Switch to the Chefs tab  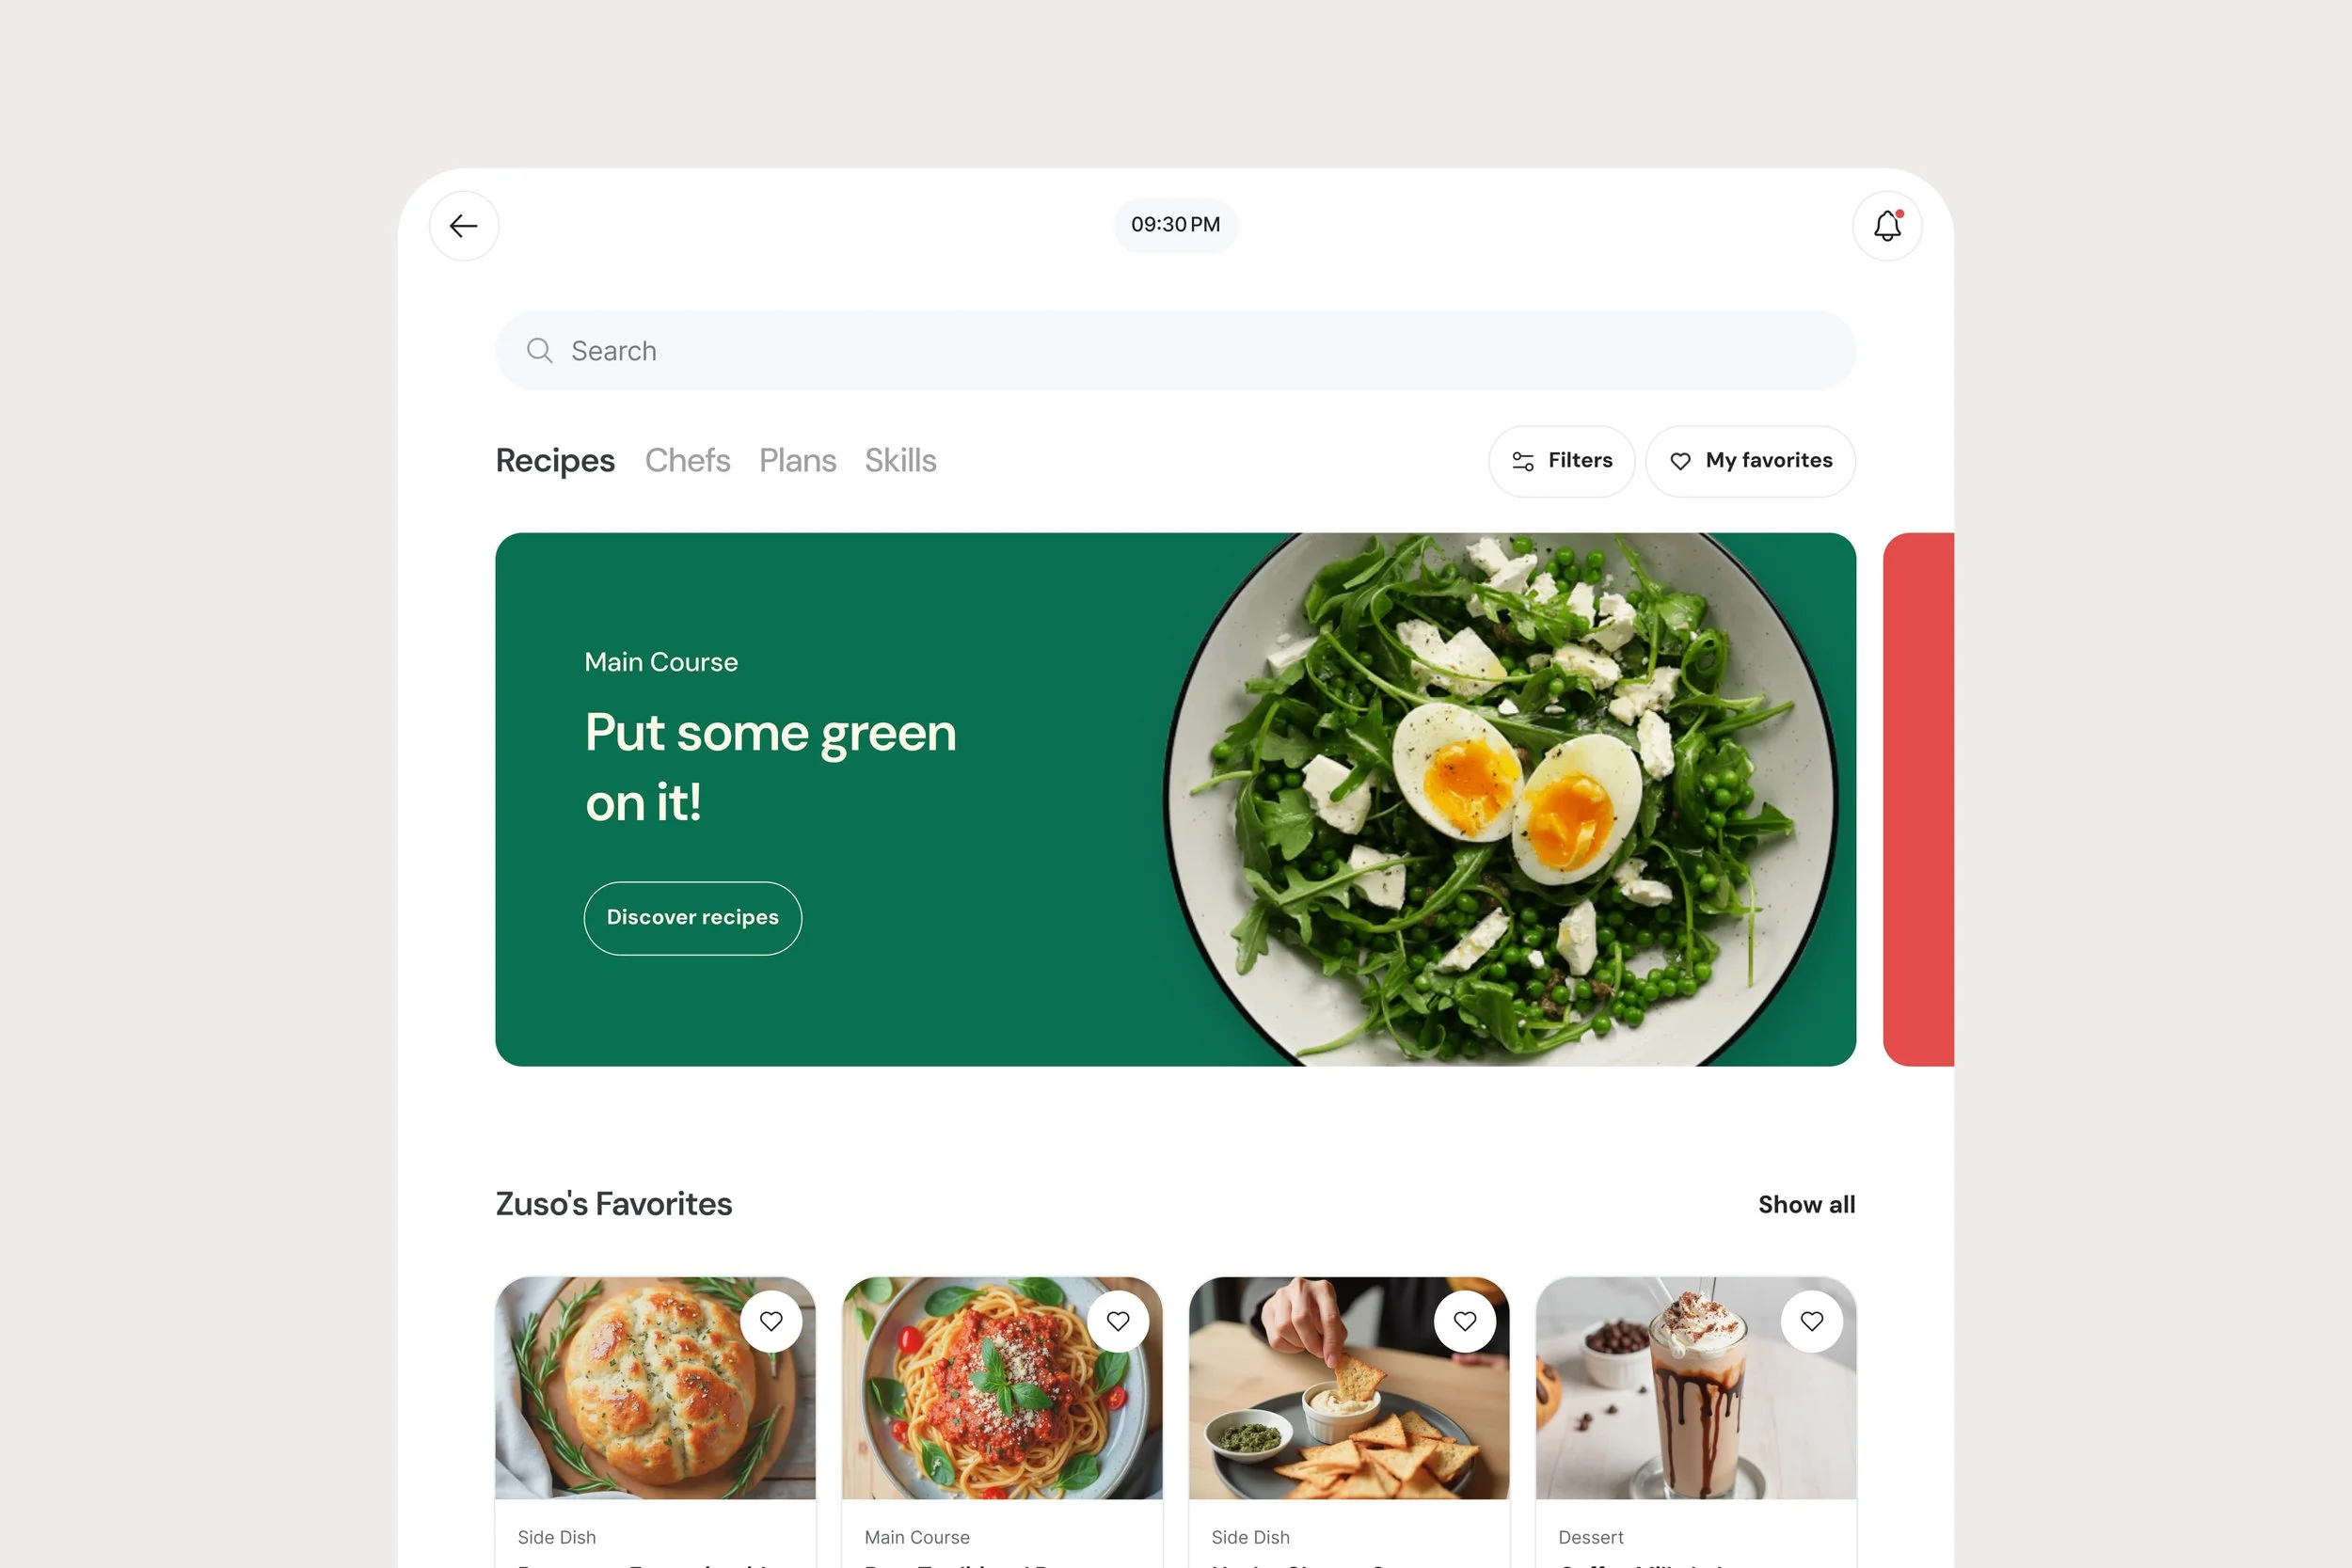coord(687,460)
